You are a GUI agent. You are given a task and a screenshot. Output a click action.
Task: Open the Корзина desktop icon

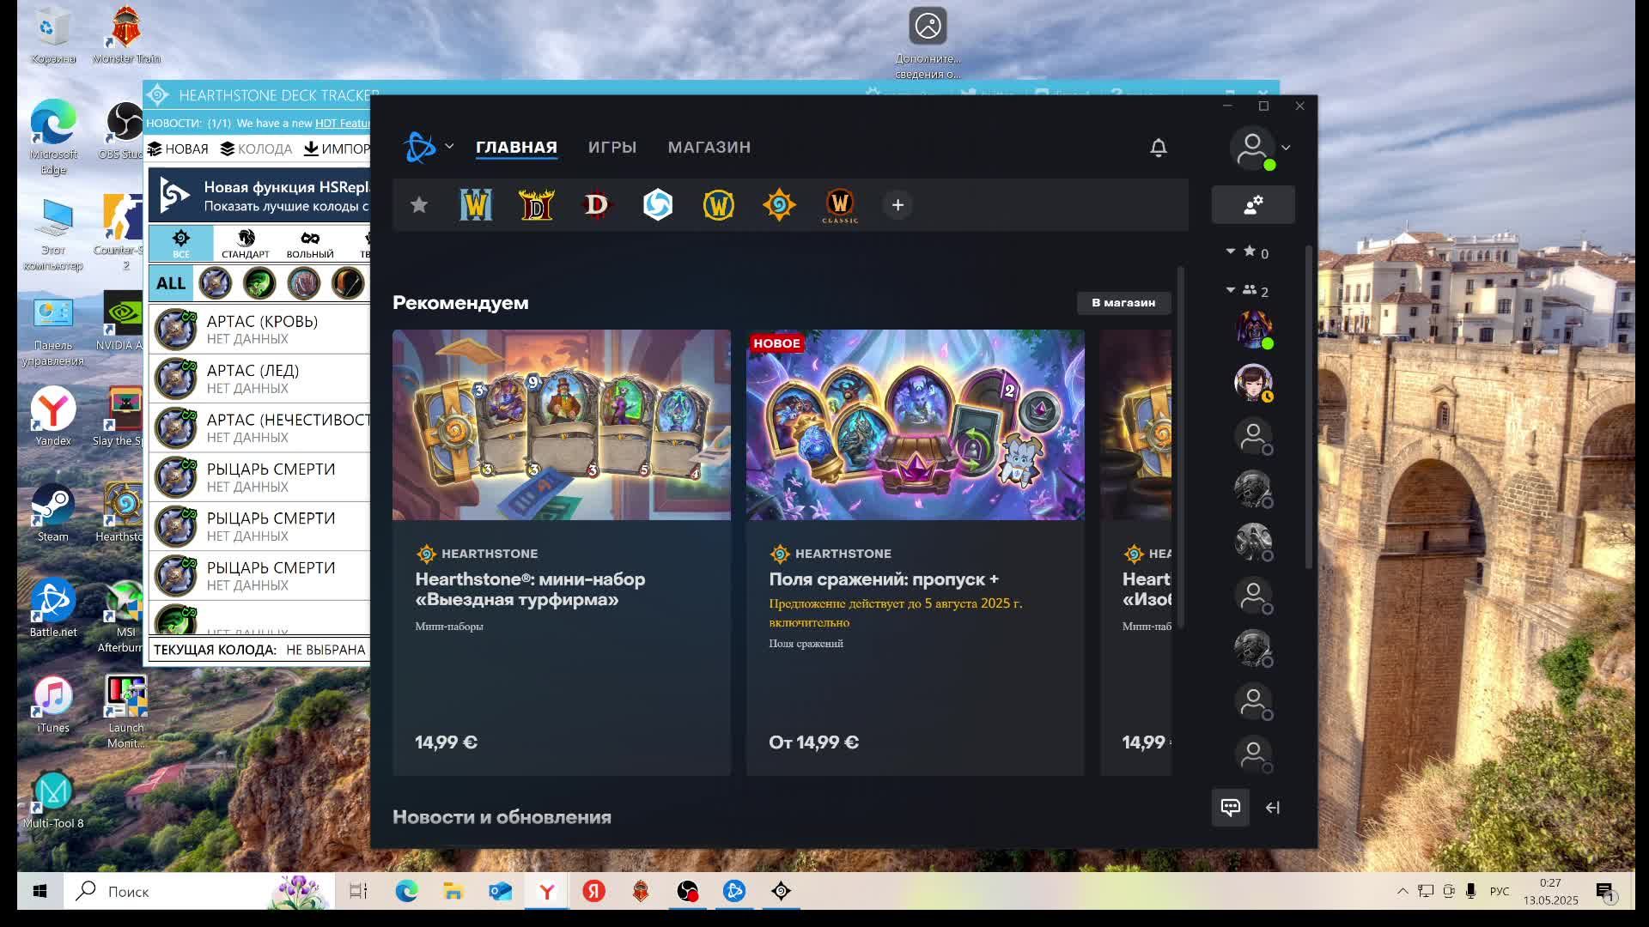point(53,37)
